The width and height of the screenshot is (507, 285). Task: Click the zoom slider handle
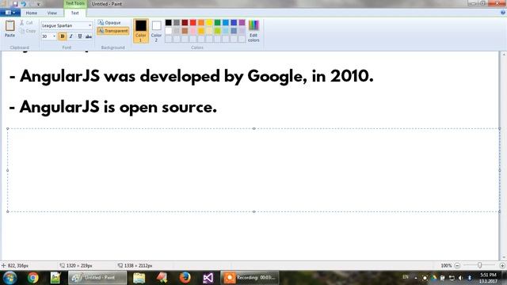click(x=479, y=265)
